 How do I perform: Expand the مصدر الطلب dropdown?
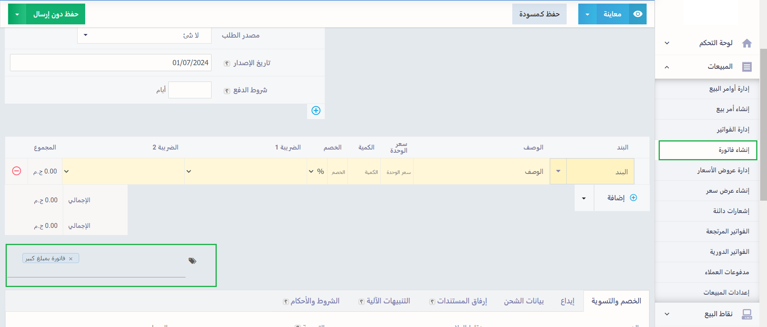pos(86,35)
